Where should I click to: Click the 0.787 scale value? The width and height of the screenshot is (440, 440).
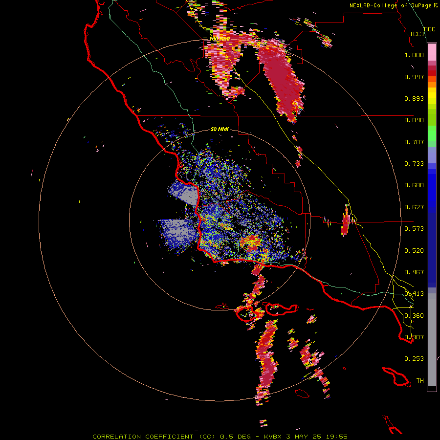coord(414,142)
